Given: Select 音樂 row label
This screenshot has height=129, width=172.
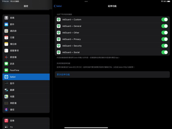Looking at the screenshot, I should point(12,121).
